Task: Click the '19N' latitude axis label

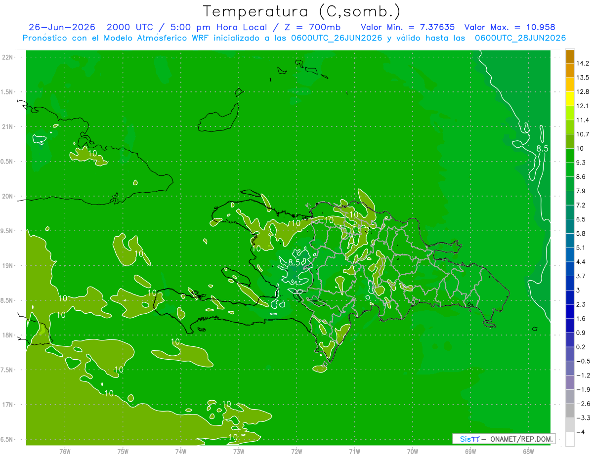Action: [8, 266]
